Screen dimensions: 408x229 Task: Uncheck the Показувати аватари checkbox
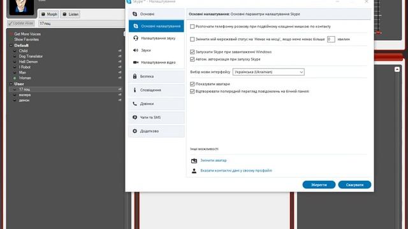193,84
